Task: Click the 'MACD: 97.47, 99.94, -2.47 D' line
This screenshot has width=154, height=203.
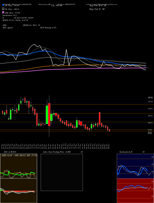Action: click(15, 20)
